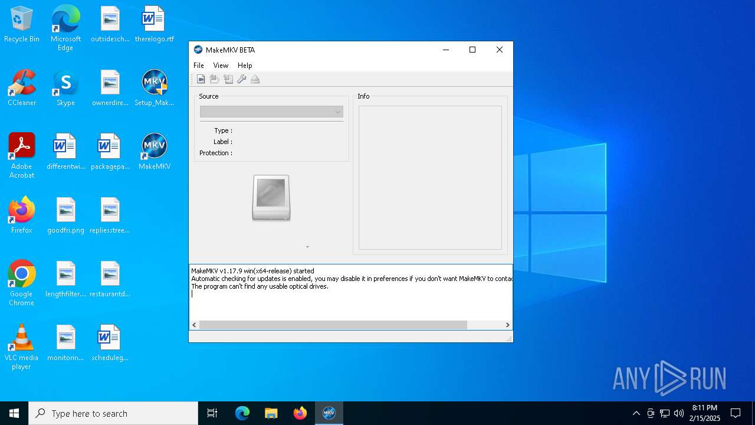Select the ownerdire... image file
The height and width of the screenshot is (425, 755).
pyautogui.click(x=110, y=88)
